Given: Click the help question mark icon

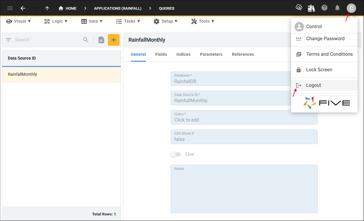Looking at the screenshot, I should (x=324, y=8).
